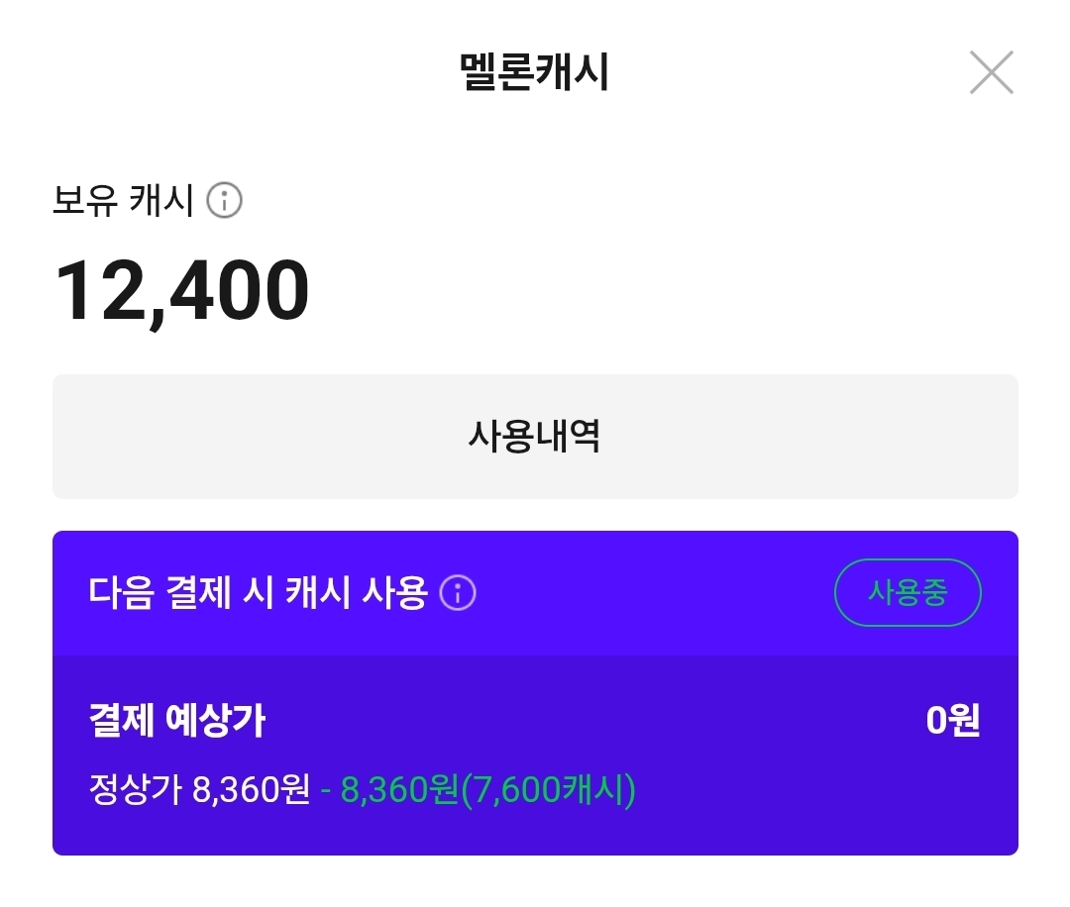Tap the 보유 캐시 label
The width and height of the screenshot is (1070, 907).
tap(123, 201)
